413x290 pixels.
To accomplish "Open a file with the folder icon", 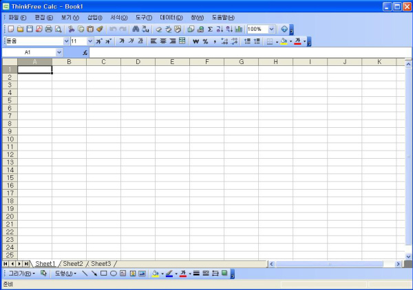I will point(20,29).
